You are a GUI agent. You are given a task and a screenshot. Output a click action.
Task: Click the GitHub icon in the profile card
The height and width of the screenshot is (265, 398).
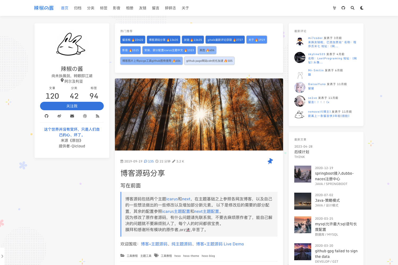coord(46,116)
